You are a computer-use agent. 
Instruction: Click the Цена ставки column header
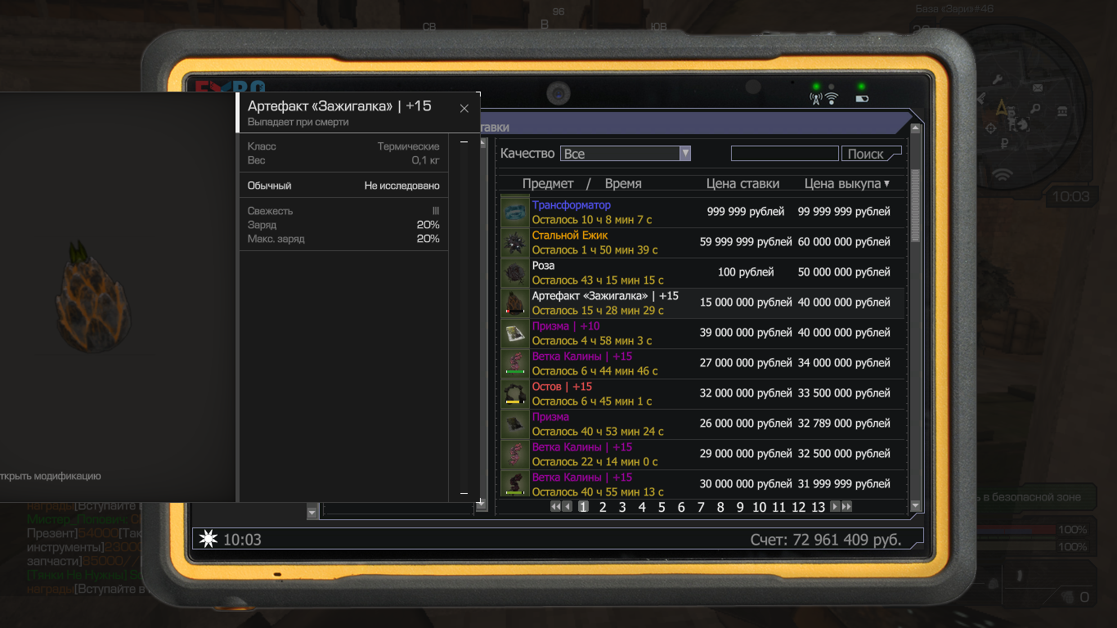742,184
